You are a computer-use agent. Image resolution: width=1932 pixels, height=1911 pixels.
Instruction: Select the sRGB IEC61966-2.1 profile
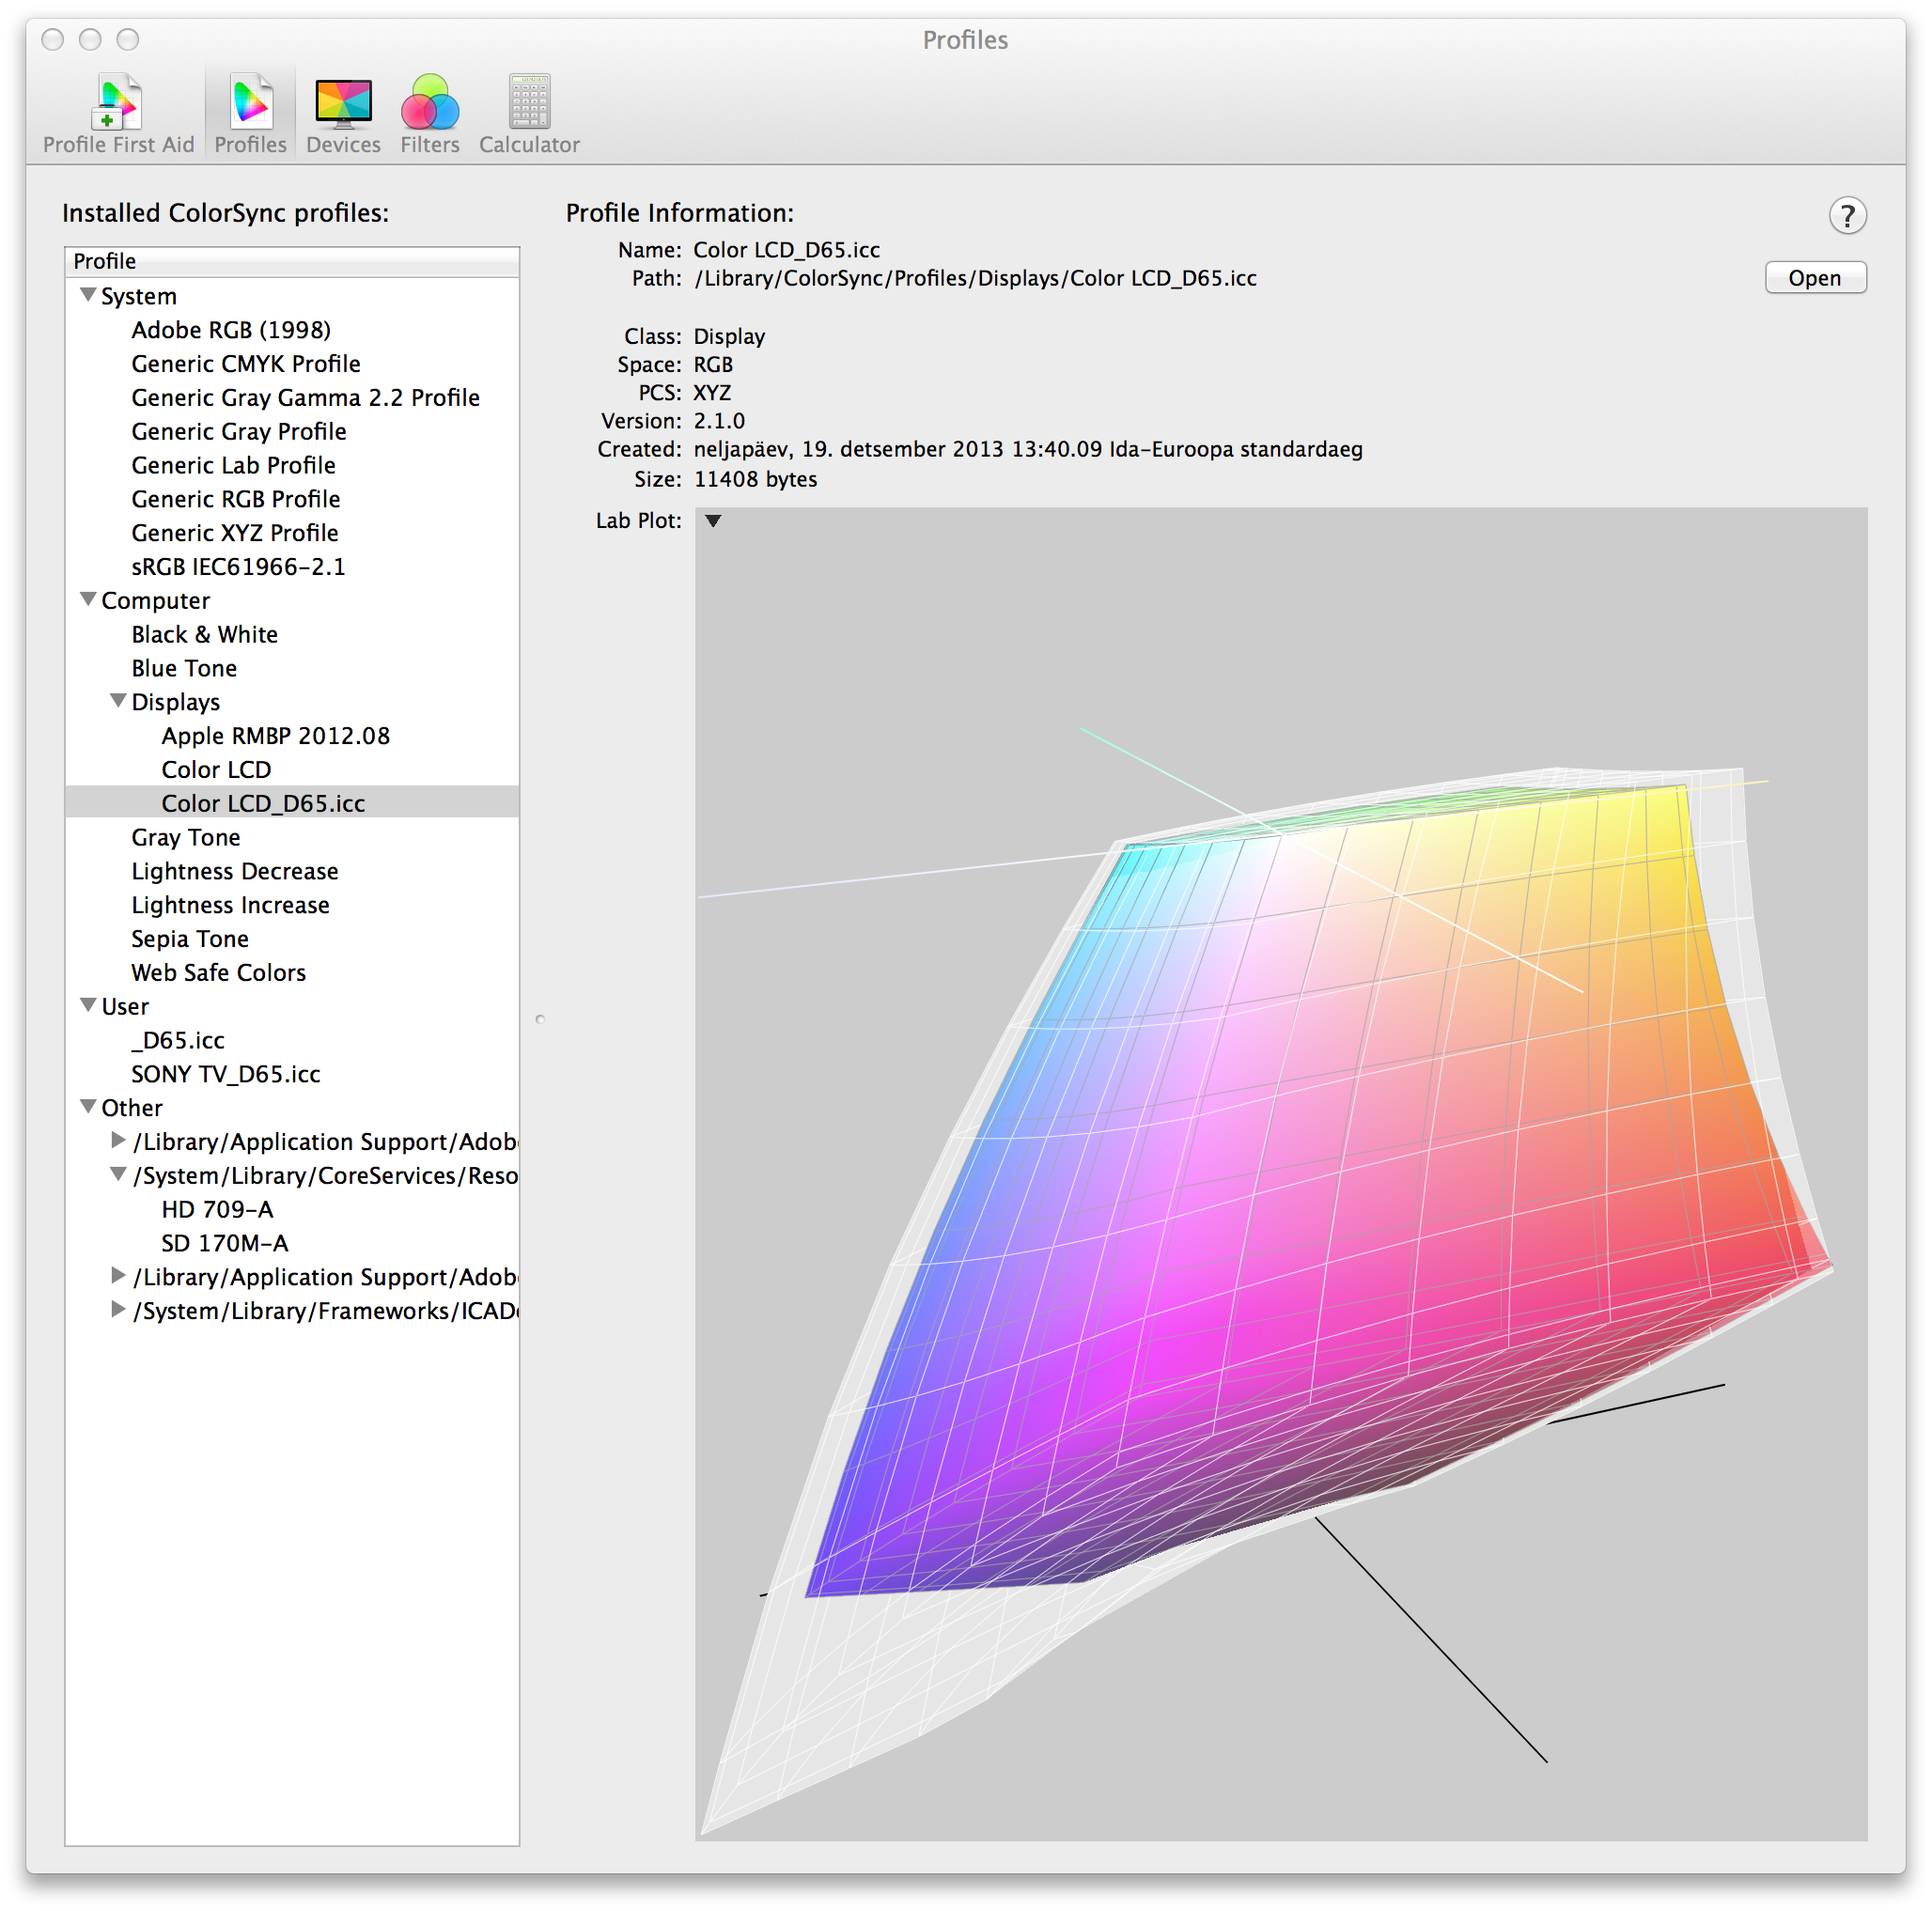point(238,567)
